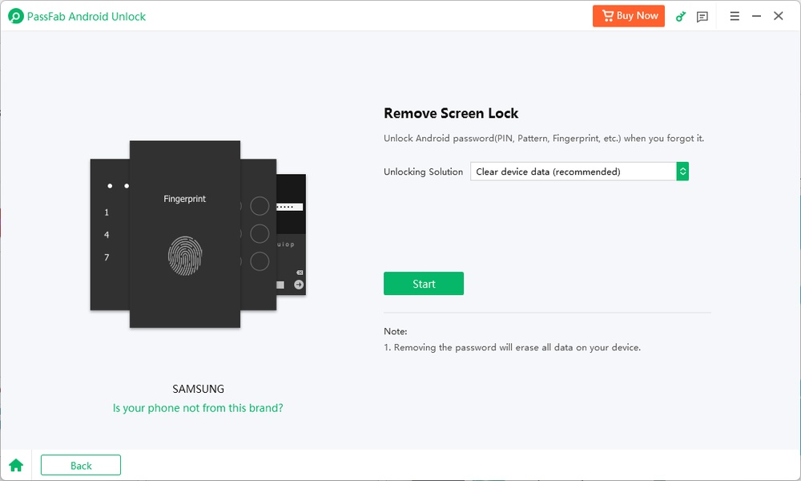Click the shopping cart in Buy Now
Screen dimensions: 801x481
(607, 16)
